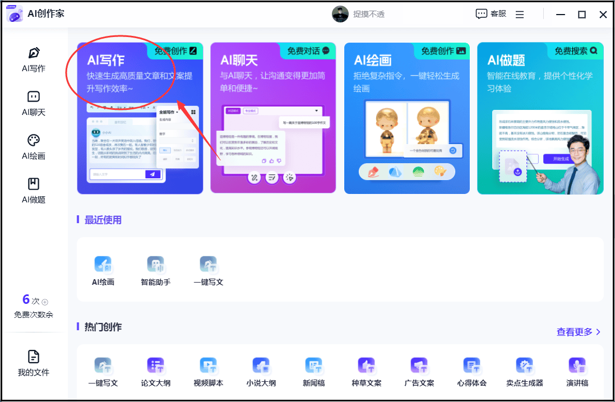Select AI绘画 palette icon in sidebar
This screenshot has height=402, width=615.
click(34, 140)
